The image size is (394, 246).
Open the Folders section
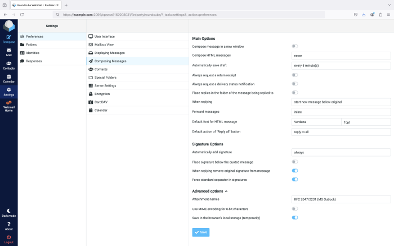(x=52, y=44)
